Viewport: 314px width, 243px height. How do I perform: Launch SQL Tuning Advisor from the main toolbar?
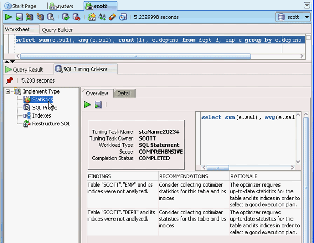[x=51, y=17]
